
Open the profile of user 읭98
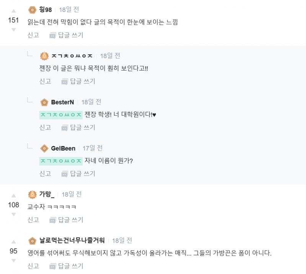46,10
